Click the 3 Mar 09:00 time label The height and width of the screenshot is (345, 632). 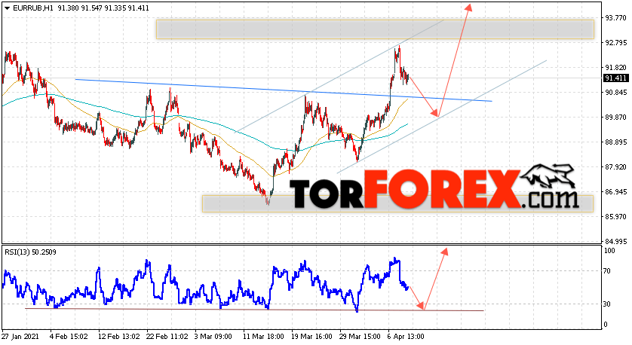click(213, 337)
